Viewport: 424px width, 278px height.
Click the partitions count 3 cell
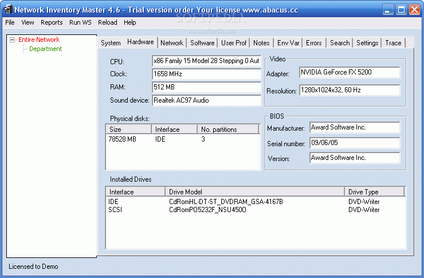click(203, 139)
